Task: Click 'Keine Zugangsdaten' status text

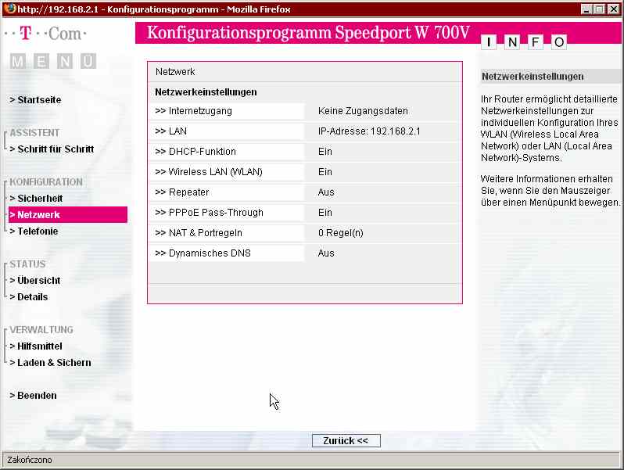Action: click(x=363, y=111)
